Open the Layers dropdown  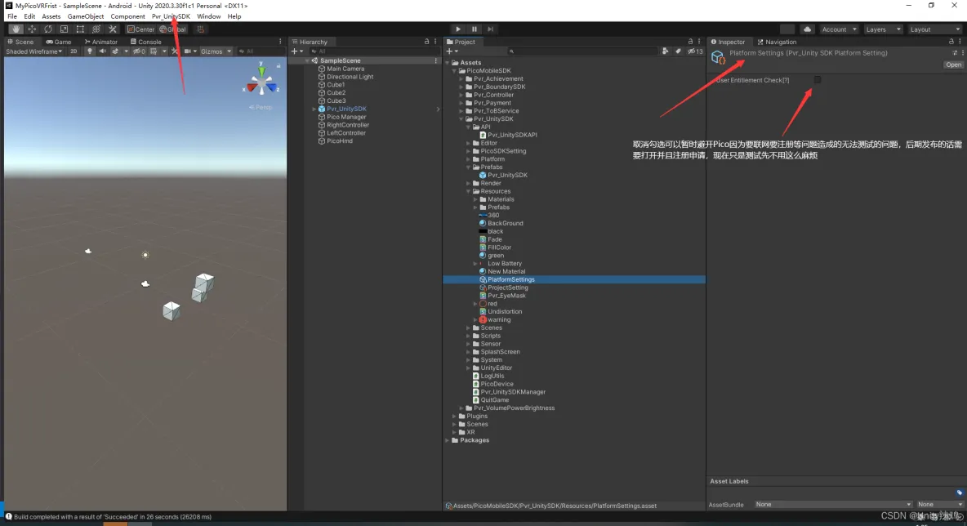(x=883, y=29)
